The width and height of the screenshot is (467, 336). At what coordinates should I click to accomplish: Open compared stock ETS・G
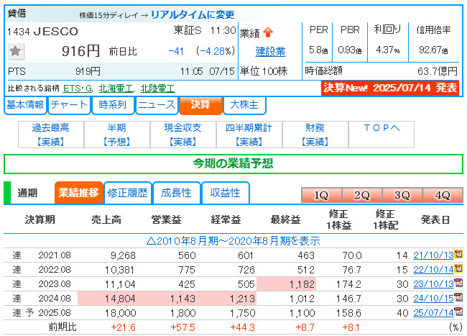point(78,88)
